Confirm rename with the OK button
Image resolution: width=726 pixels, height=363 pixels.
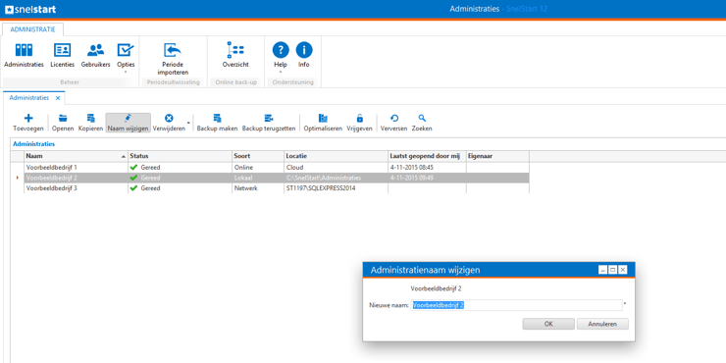click(548, 324)
